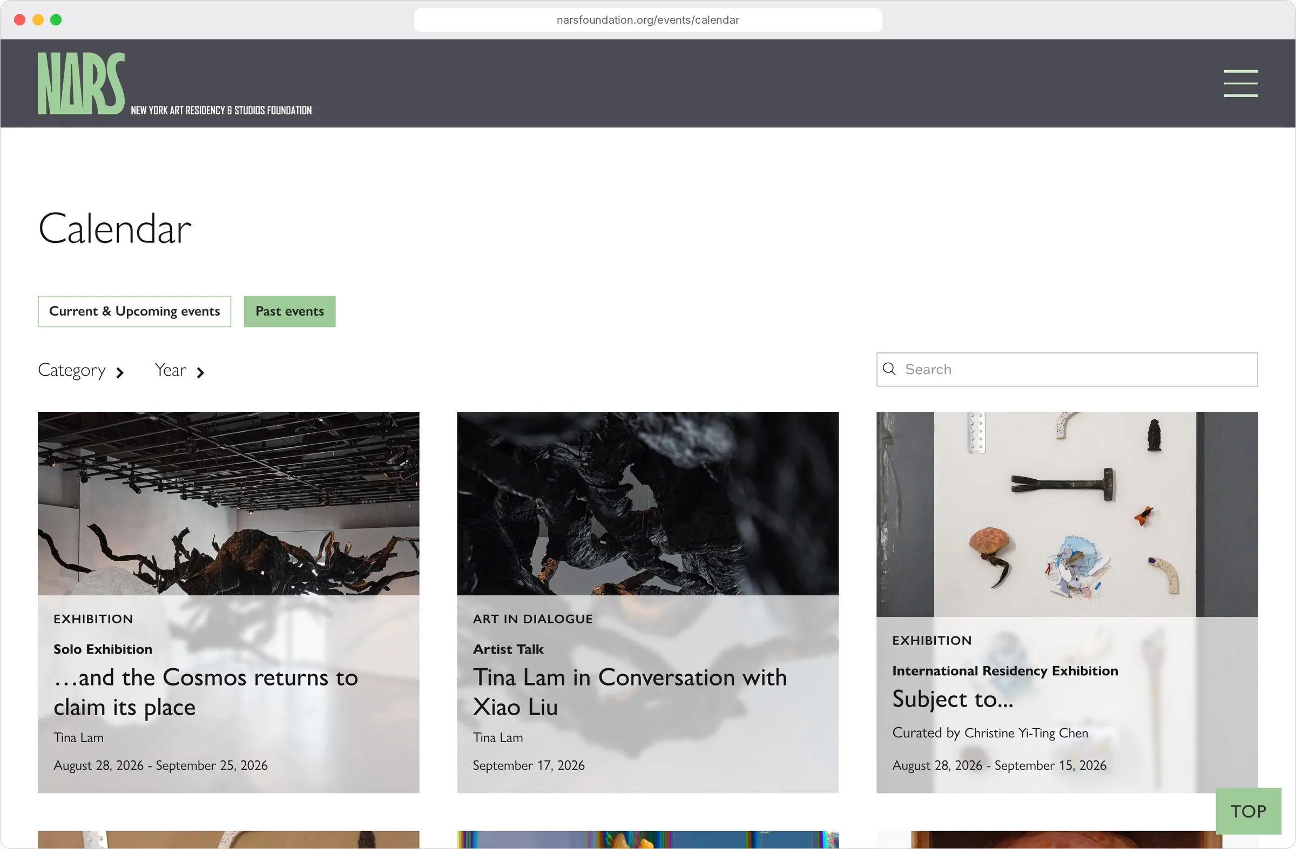Image resolution: width=1296 pixels, height=849 pixels.
Task: Click 'Curated by Christine Yi-Ting Chen'
Action: pos(990,733)
